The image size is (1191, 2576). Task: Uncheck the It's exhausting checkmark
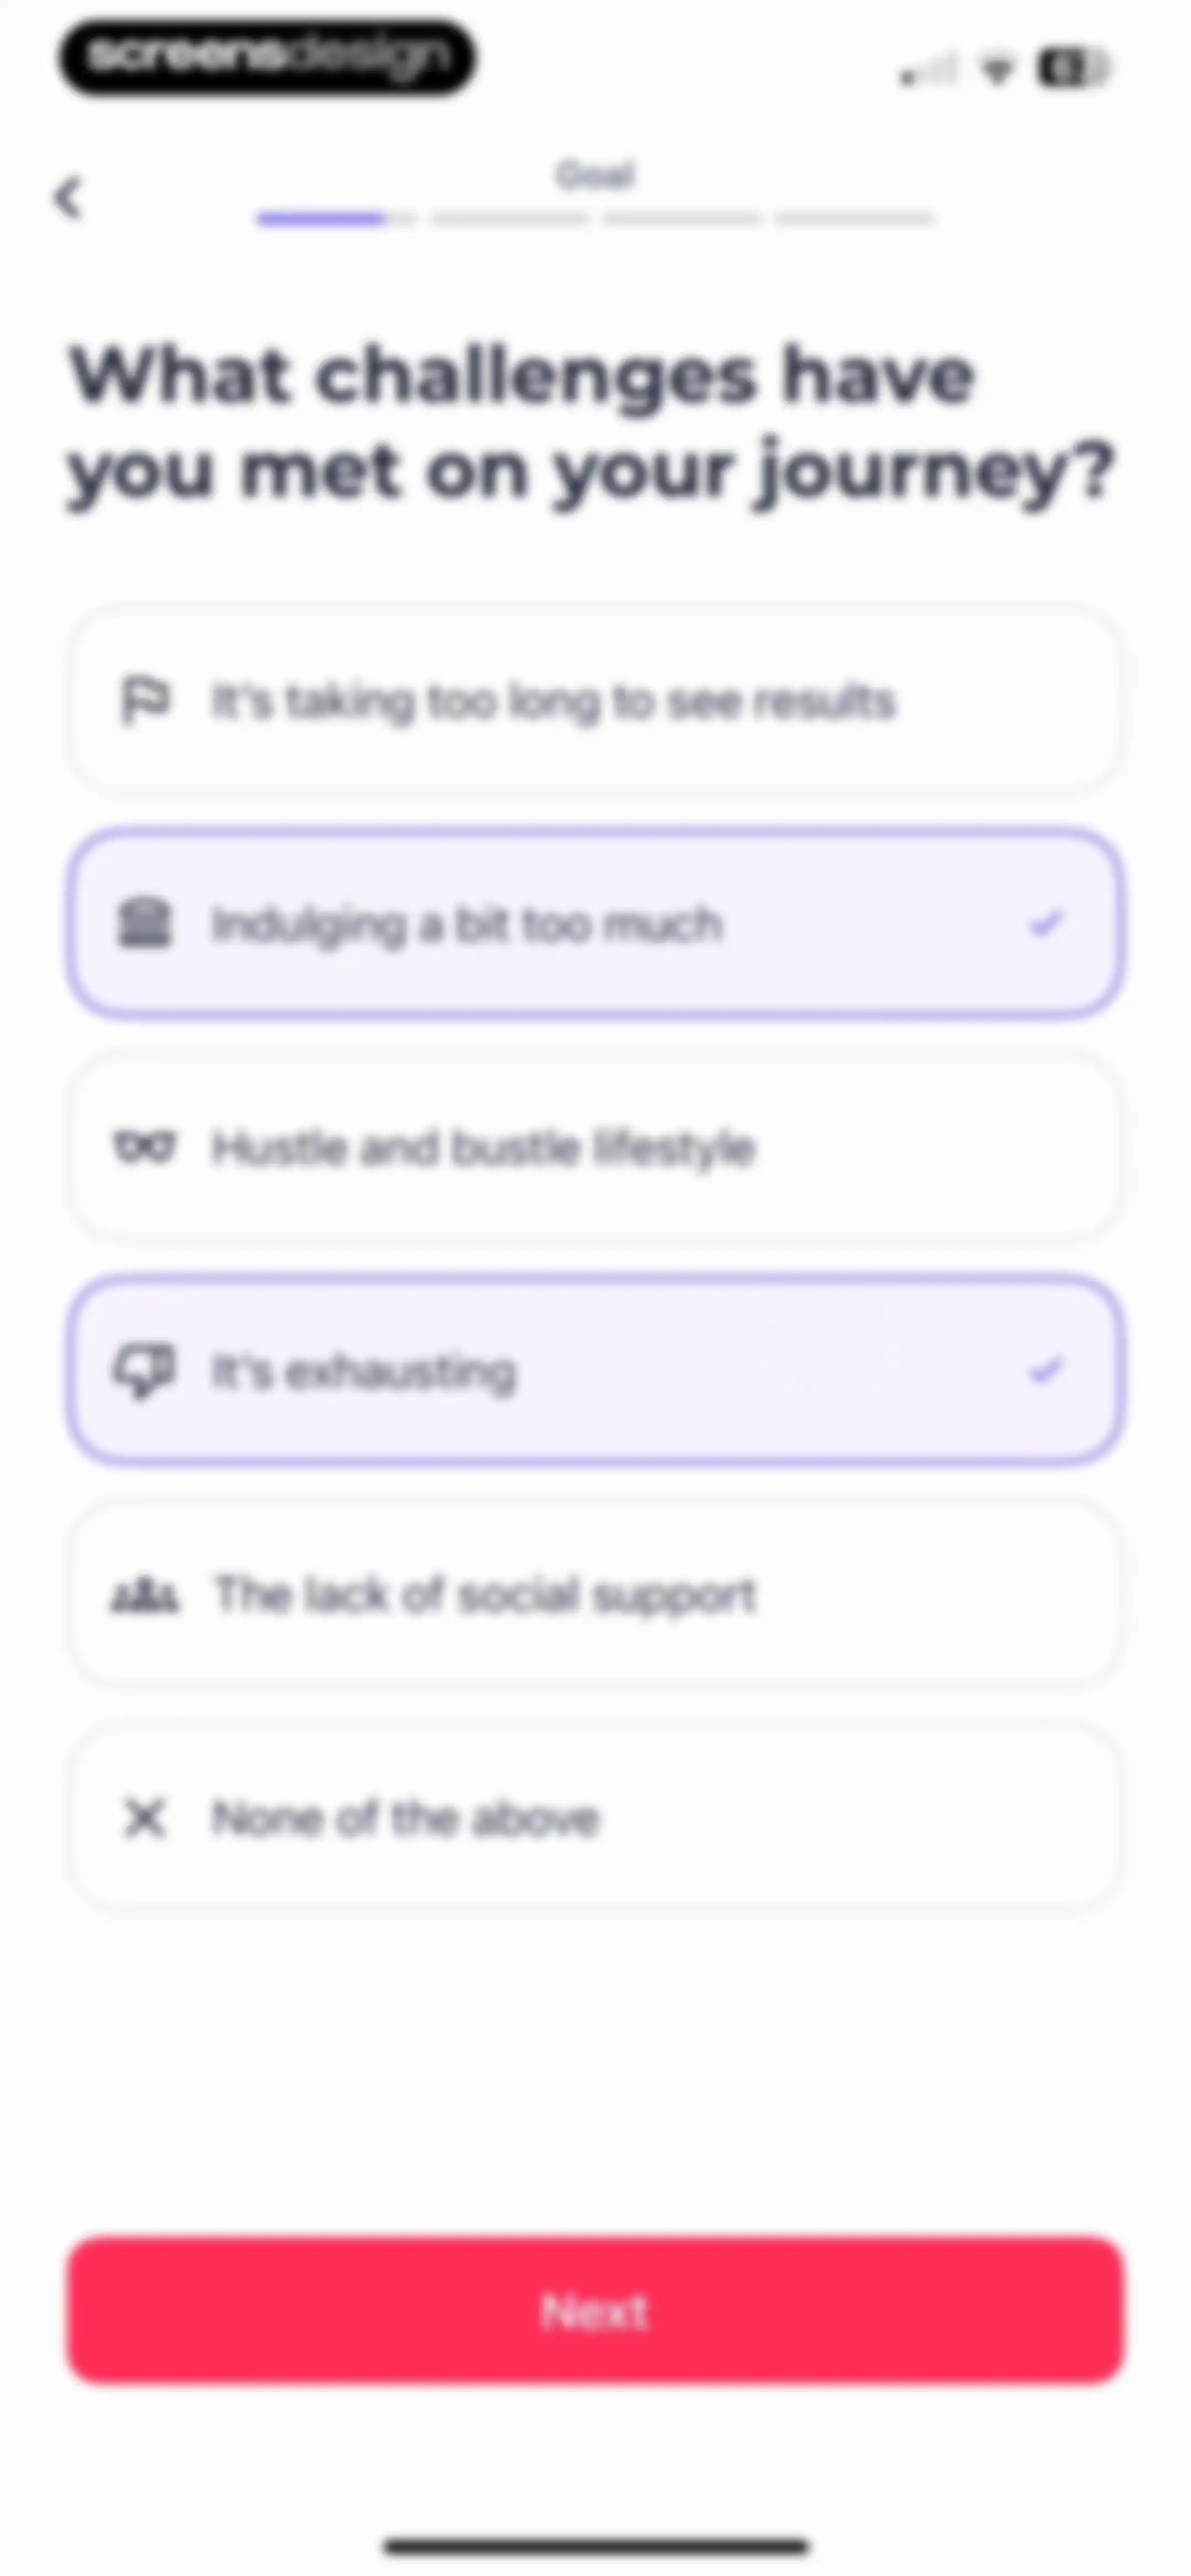click(1046, 1370)
